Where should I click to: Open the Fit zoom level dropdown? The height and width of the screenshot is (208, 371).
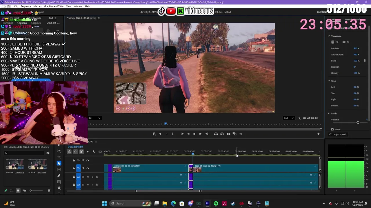pos(94,118)
